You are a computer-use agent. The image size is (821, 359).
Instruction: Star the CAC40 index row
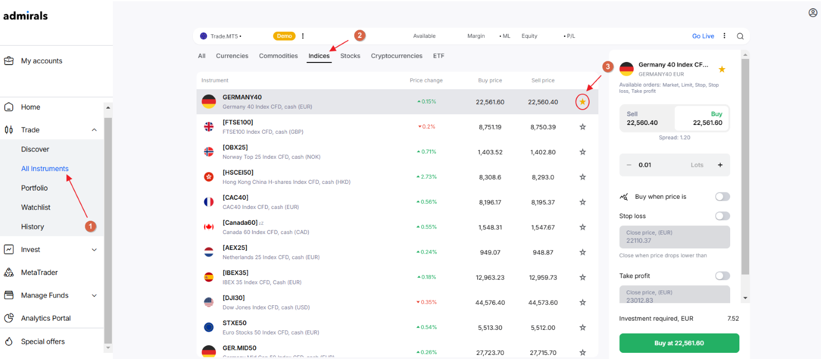coord(582,202)
